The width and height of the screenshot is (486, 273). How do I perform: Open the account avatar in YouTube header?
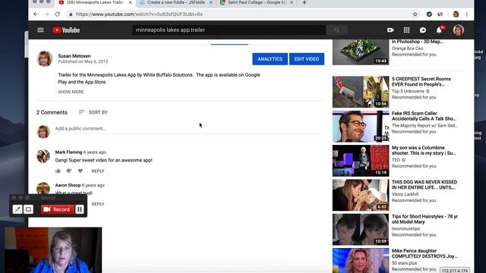coord(459,30)
